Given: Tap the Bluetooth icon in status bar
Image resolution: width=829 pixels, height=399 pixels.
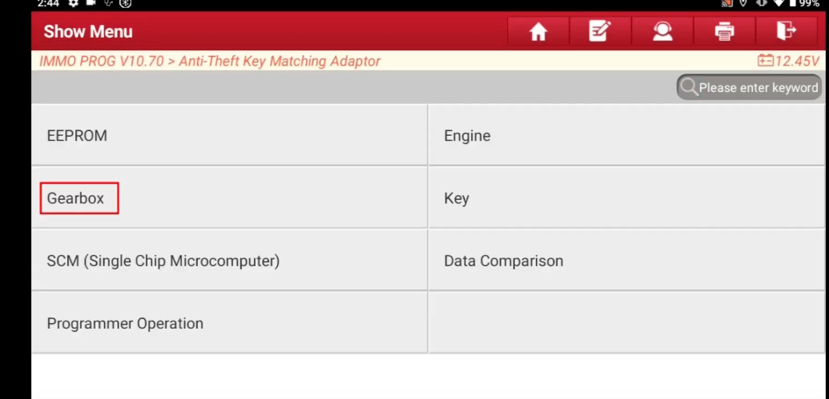Looking at the screenshot, I should [125, 3].
